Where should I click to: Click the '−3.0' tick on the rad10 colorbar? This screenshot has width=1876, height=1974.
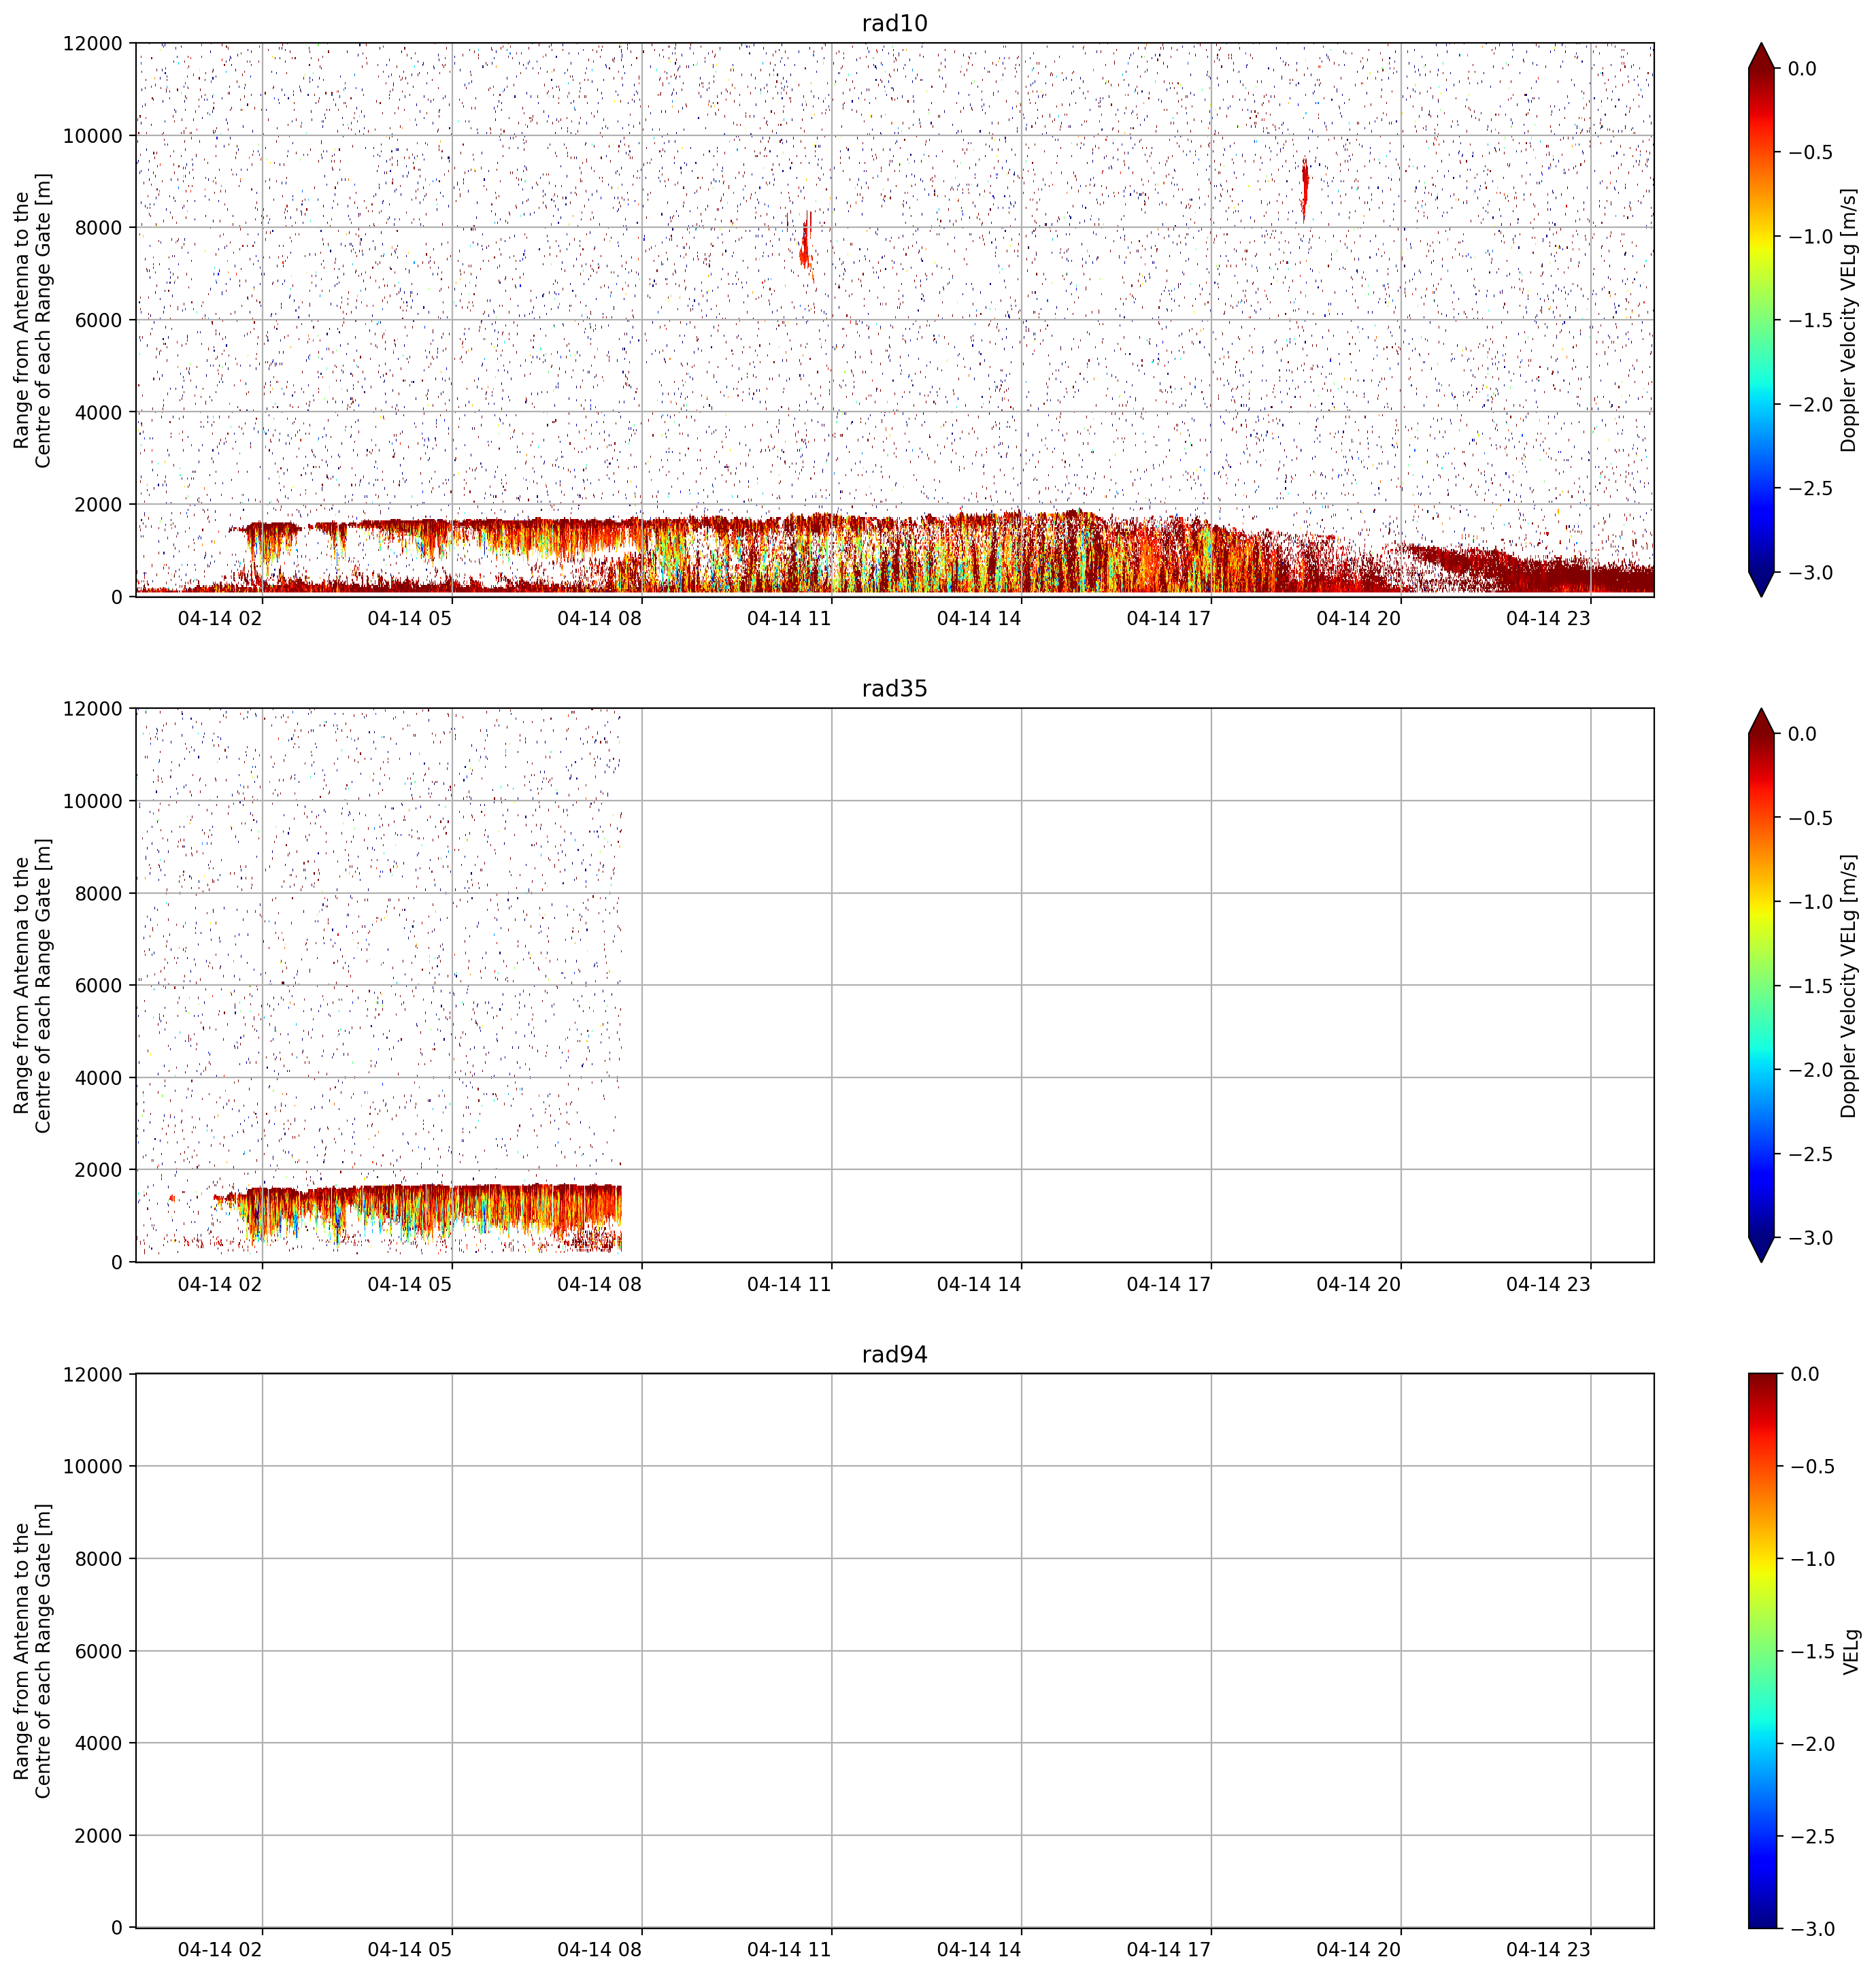click(x=1811, y=573)
